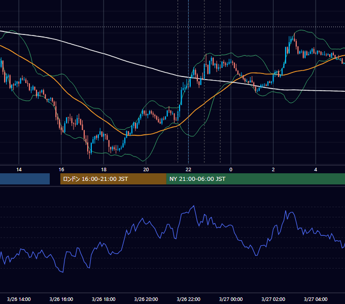The width and height of the screenshot is (345, 304).
Task: Click the 3/26 16:00 time label
Action: (x=61, y=299)
